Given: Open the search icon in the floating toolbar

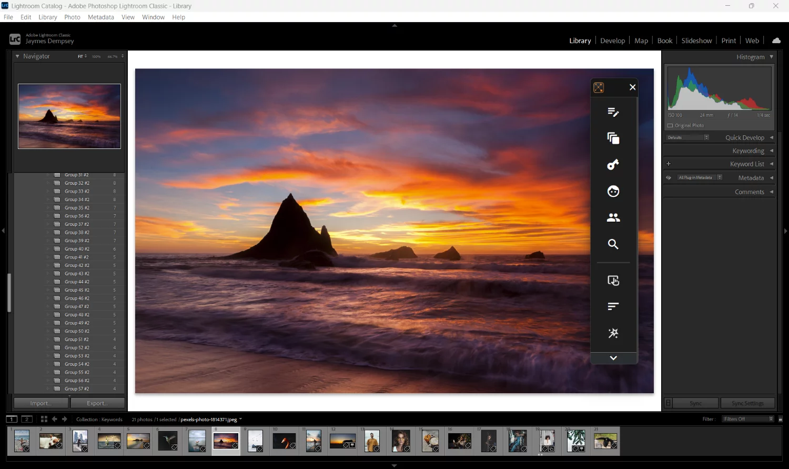Looking at the screenshot, I should pyautogui.click(x=613, y=244).
